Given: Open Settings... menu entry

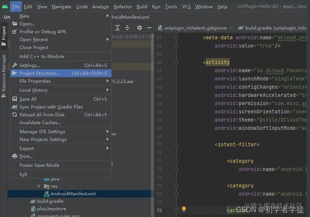Looking at the screenshot, I should tap(61, 65).
